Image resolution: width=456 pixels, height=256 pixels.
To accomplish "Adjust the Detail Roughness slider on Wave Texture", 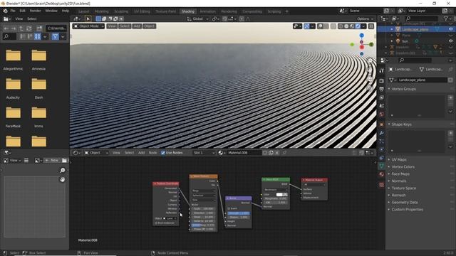I will click(203, 225).
